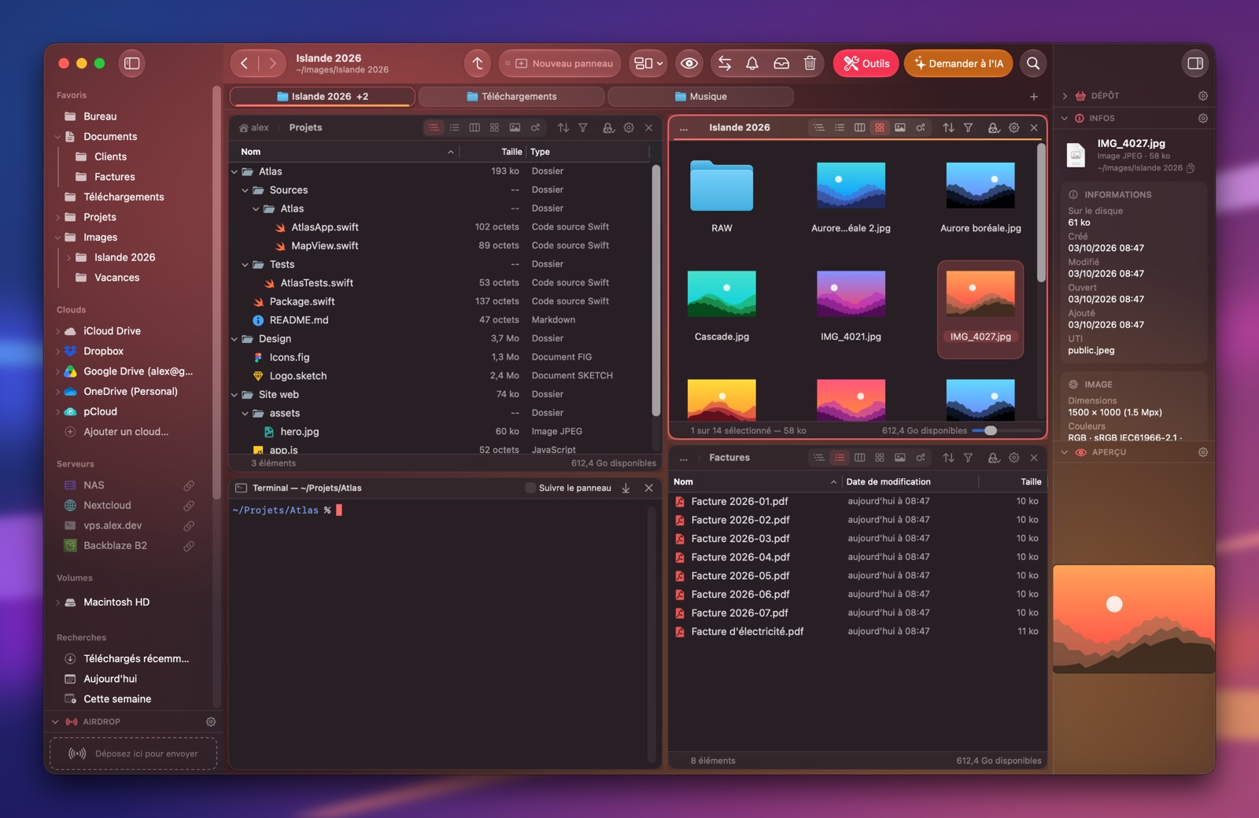The height and width of the screenshot is (818, 1259).
Task: Open the search magnifier button
Action: 1033,63
